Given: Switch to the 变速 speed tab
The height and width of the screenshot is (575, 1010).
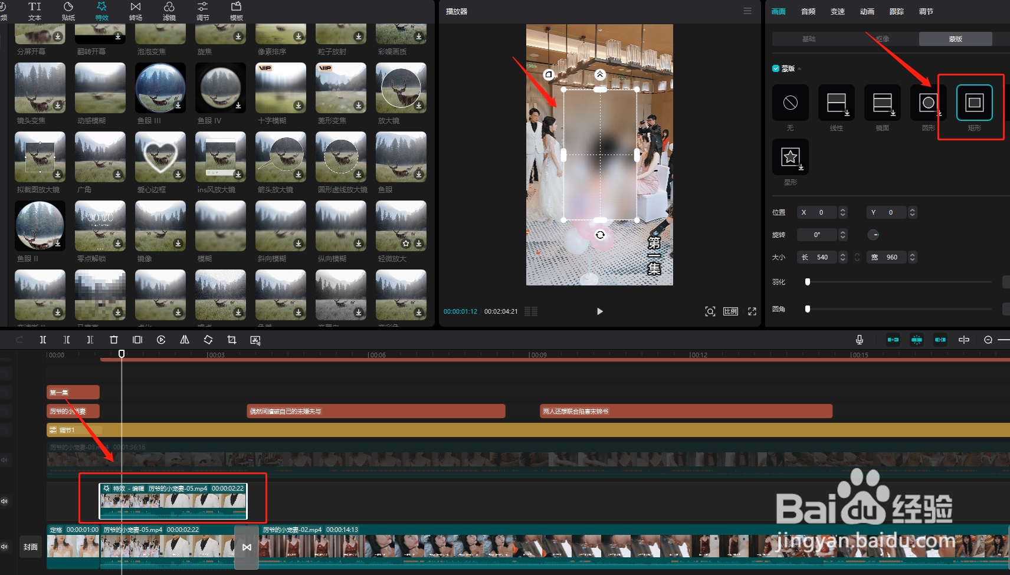Looking at the screenshot, I should [x=838, y=11].
